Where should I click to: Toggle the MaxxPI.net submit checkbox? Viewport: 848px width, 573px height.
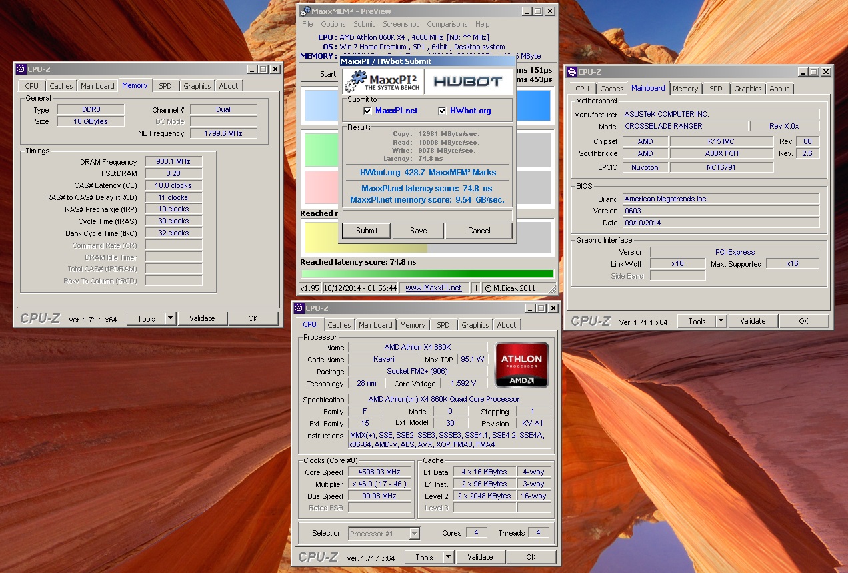click(x=368, y=111)
